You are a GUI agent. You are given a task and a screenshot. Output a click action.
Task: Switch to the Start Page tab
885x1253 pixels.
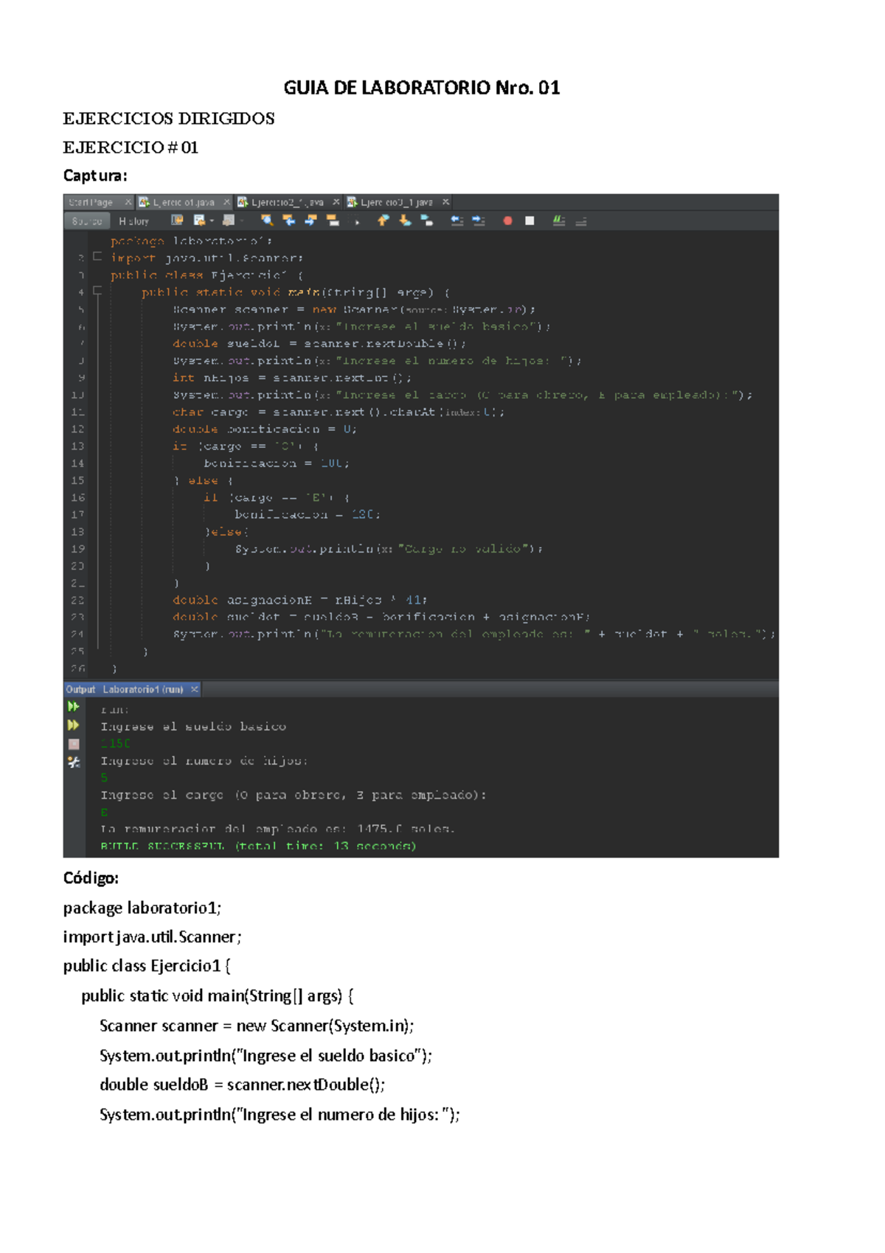tap(91, 202)
